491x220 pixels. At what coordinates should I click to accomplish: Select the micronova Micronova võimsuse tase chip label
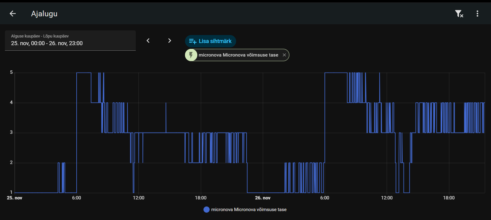tap(238, 55)
